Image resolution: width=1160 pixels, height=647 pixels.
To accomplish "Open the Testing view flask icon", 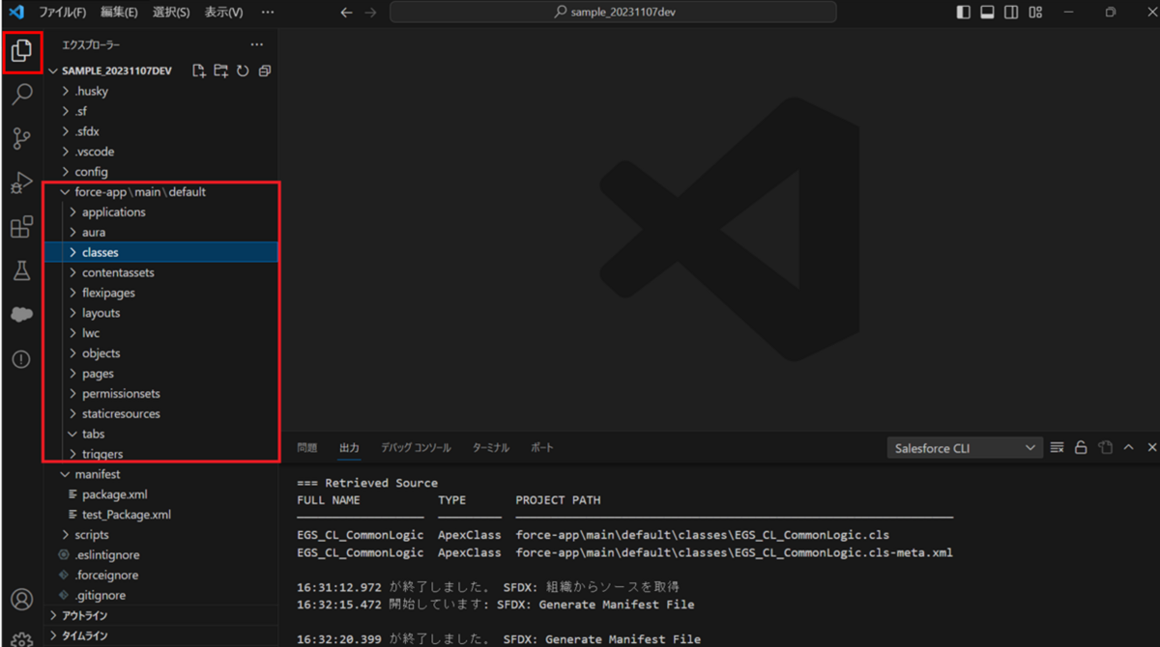I will pos(23,271).
